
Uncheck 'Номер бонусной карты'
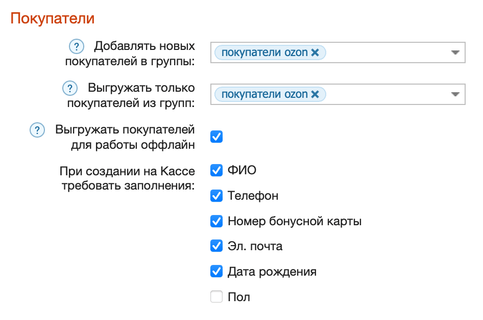216,221
